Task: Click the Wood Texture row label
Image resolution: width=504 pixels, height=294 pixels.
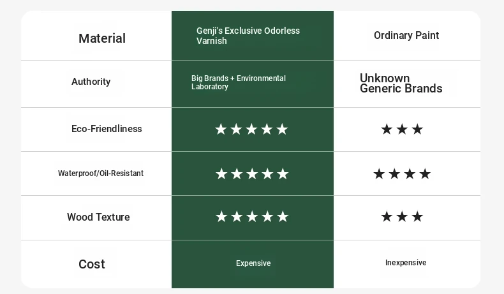Action: click(98, 217)
